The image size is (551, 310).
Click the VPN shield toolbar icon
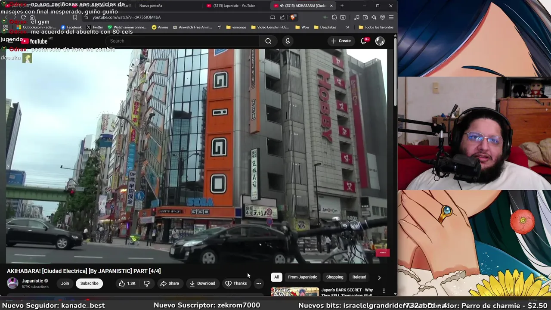[382, 17]
